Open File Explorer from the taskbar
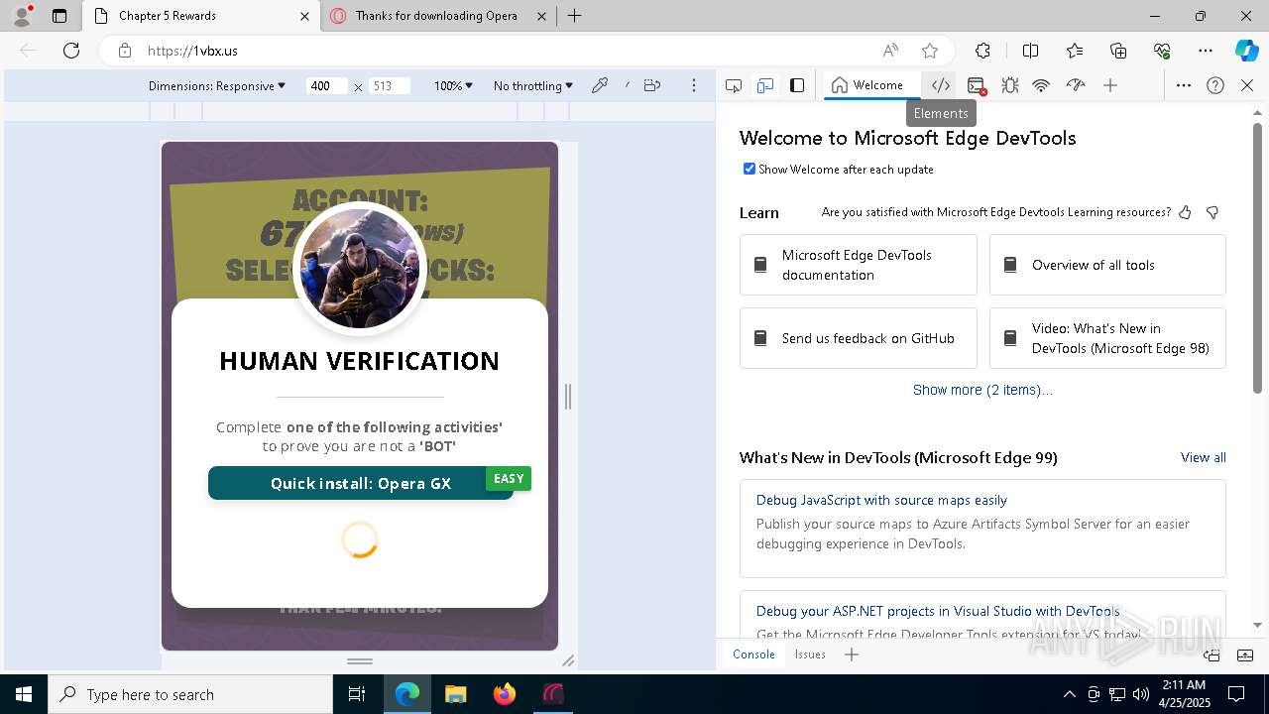This screenshot has height=714, width=1269. tap(455, 694)
